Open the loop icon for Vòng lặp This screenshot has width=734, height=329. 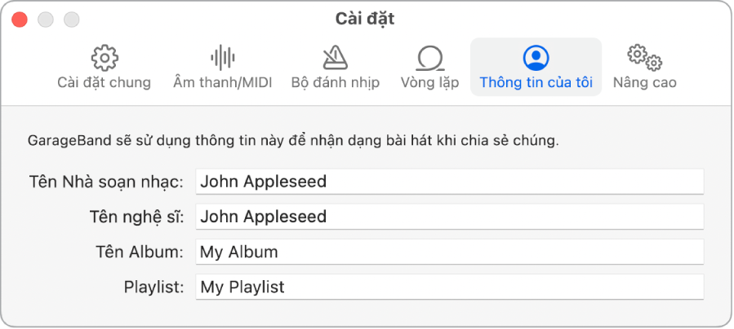[429, 58]
